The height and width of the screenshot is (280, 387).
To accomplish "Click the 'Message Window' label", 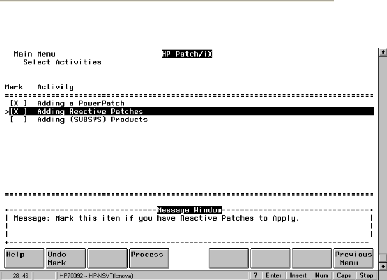I will 189,210.
